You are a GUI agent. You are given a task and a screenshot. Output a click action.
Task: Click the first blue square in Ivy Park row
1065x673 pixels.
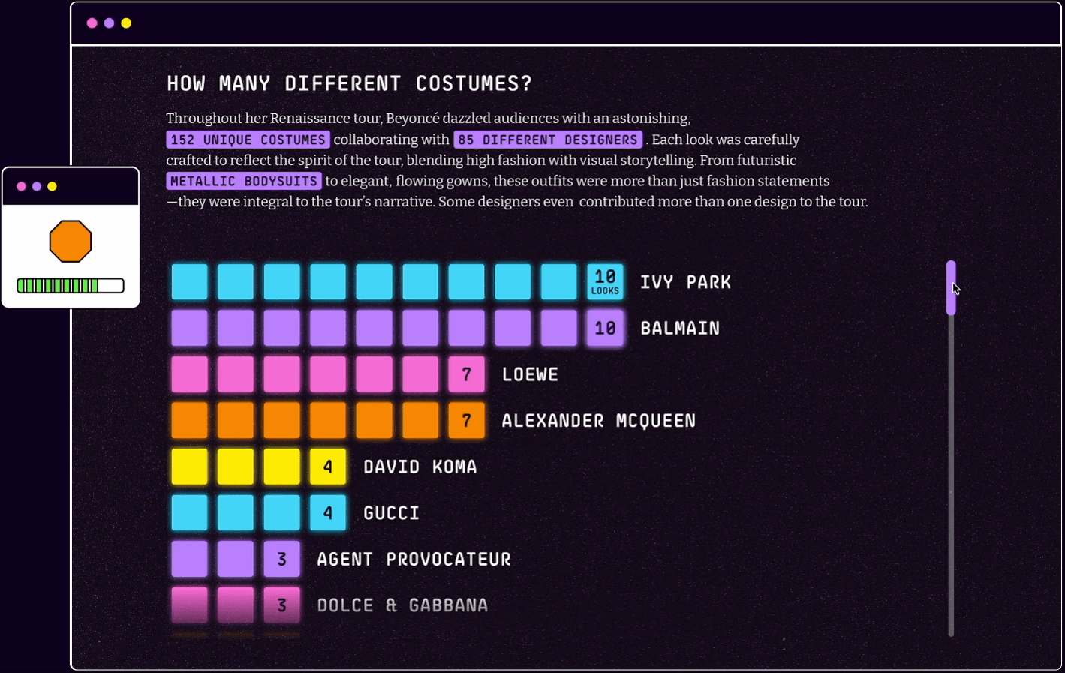point(189,282)
